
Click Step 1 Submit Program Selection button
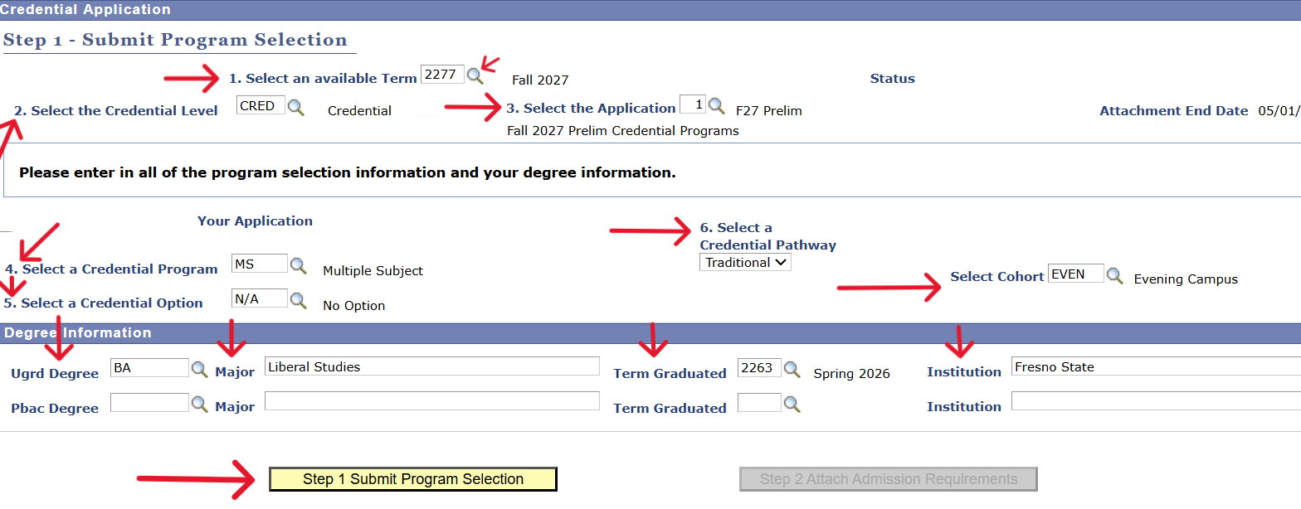coord(413,479)
